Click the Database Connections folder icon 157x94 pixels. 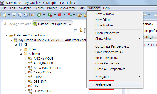(11, 35)
